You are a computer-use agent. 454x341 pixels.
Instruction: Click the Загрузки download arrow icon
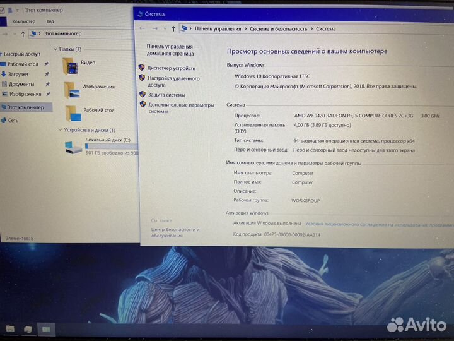pyautogui.click(x=4, y=75)
